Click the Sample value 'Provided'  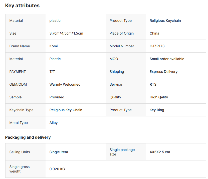[57, 97]
